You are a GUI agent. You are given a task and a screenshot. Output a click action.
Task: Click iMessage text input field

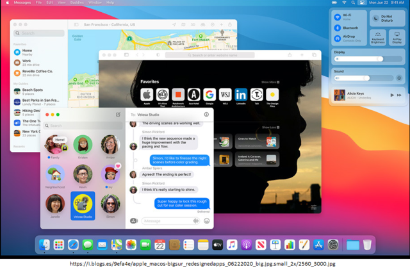coord(171,221)
